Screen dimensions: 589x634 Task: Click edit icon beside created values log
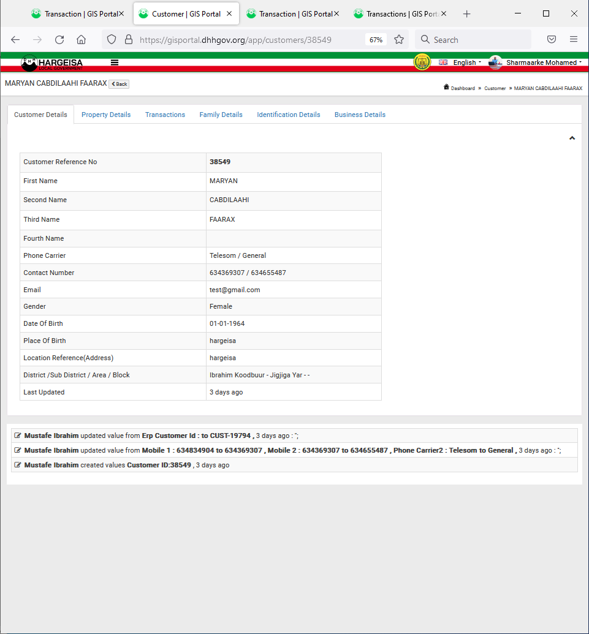pyautogui.click(x=17, y=465)
